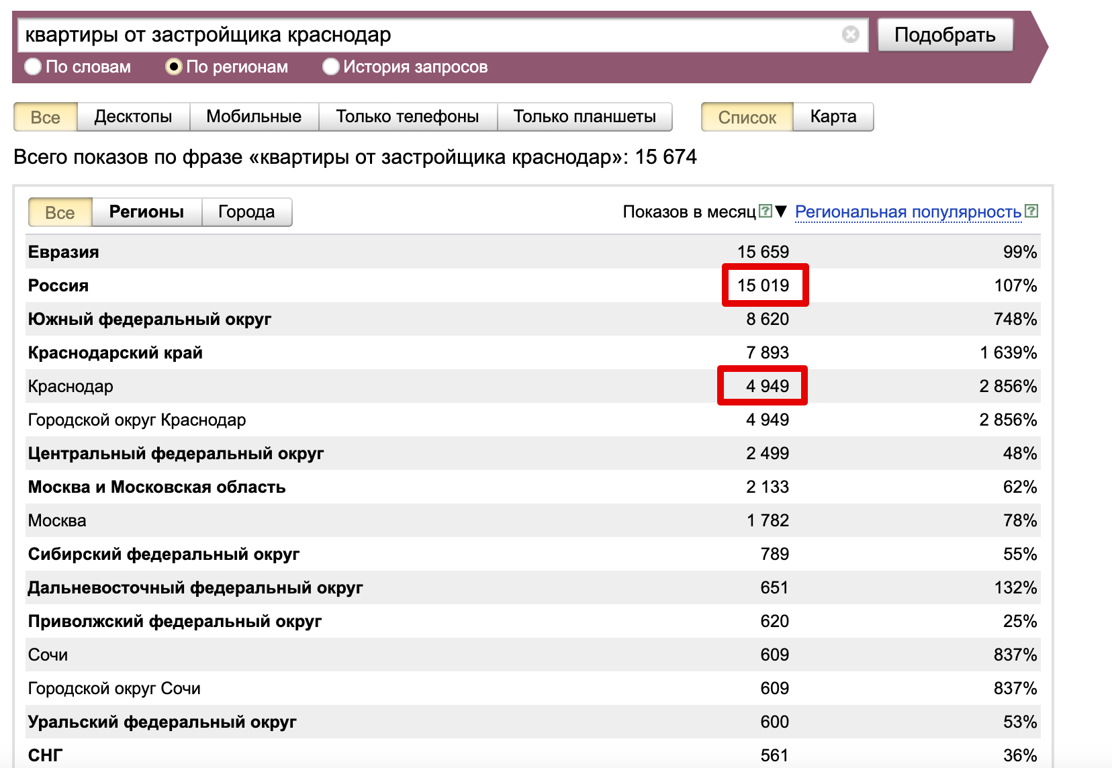Switch to the Мобильные tab
Image resolution: width=1112 pixels, height=768 pixels.
[x=254, y=117]
